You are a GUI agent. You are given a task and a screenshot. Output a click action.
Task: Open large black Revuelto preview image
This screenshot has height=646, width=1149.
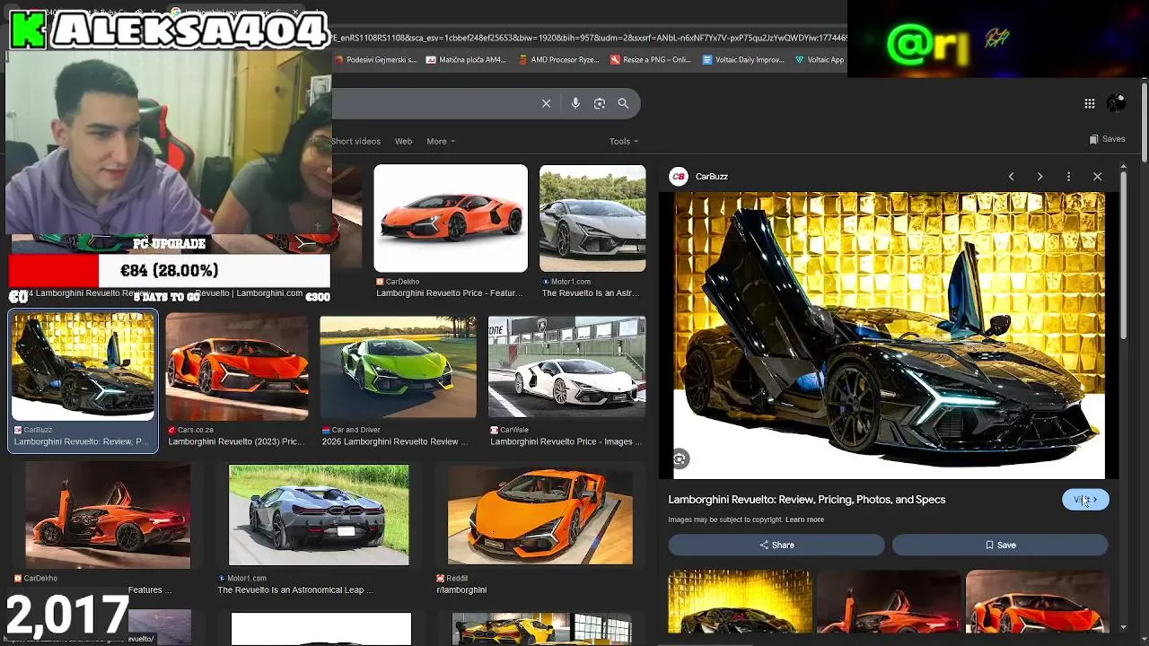(889, 336)
